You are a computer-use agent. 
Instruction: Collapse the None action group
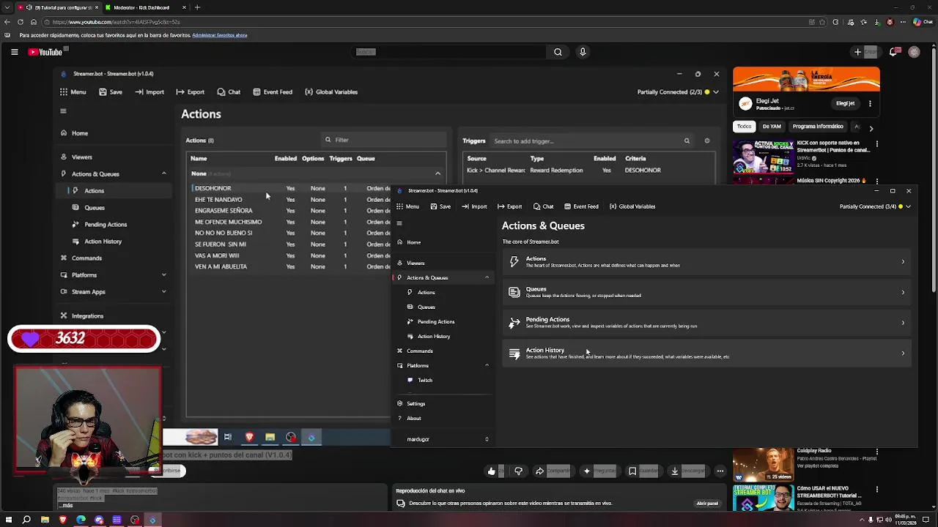point(437,173)
